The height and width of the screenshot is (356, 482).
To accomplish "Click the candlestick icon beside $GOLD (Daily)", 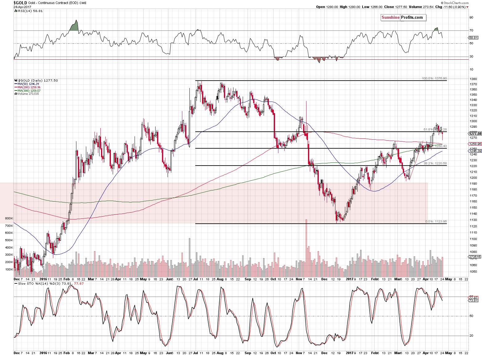I will pyautogui.click(x=16, y=80).
